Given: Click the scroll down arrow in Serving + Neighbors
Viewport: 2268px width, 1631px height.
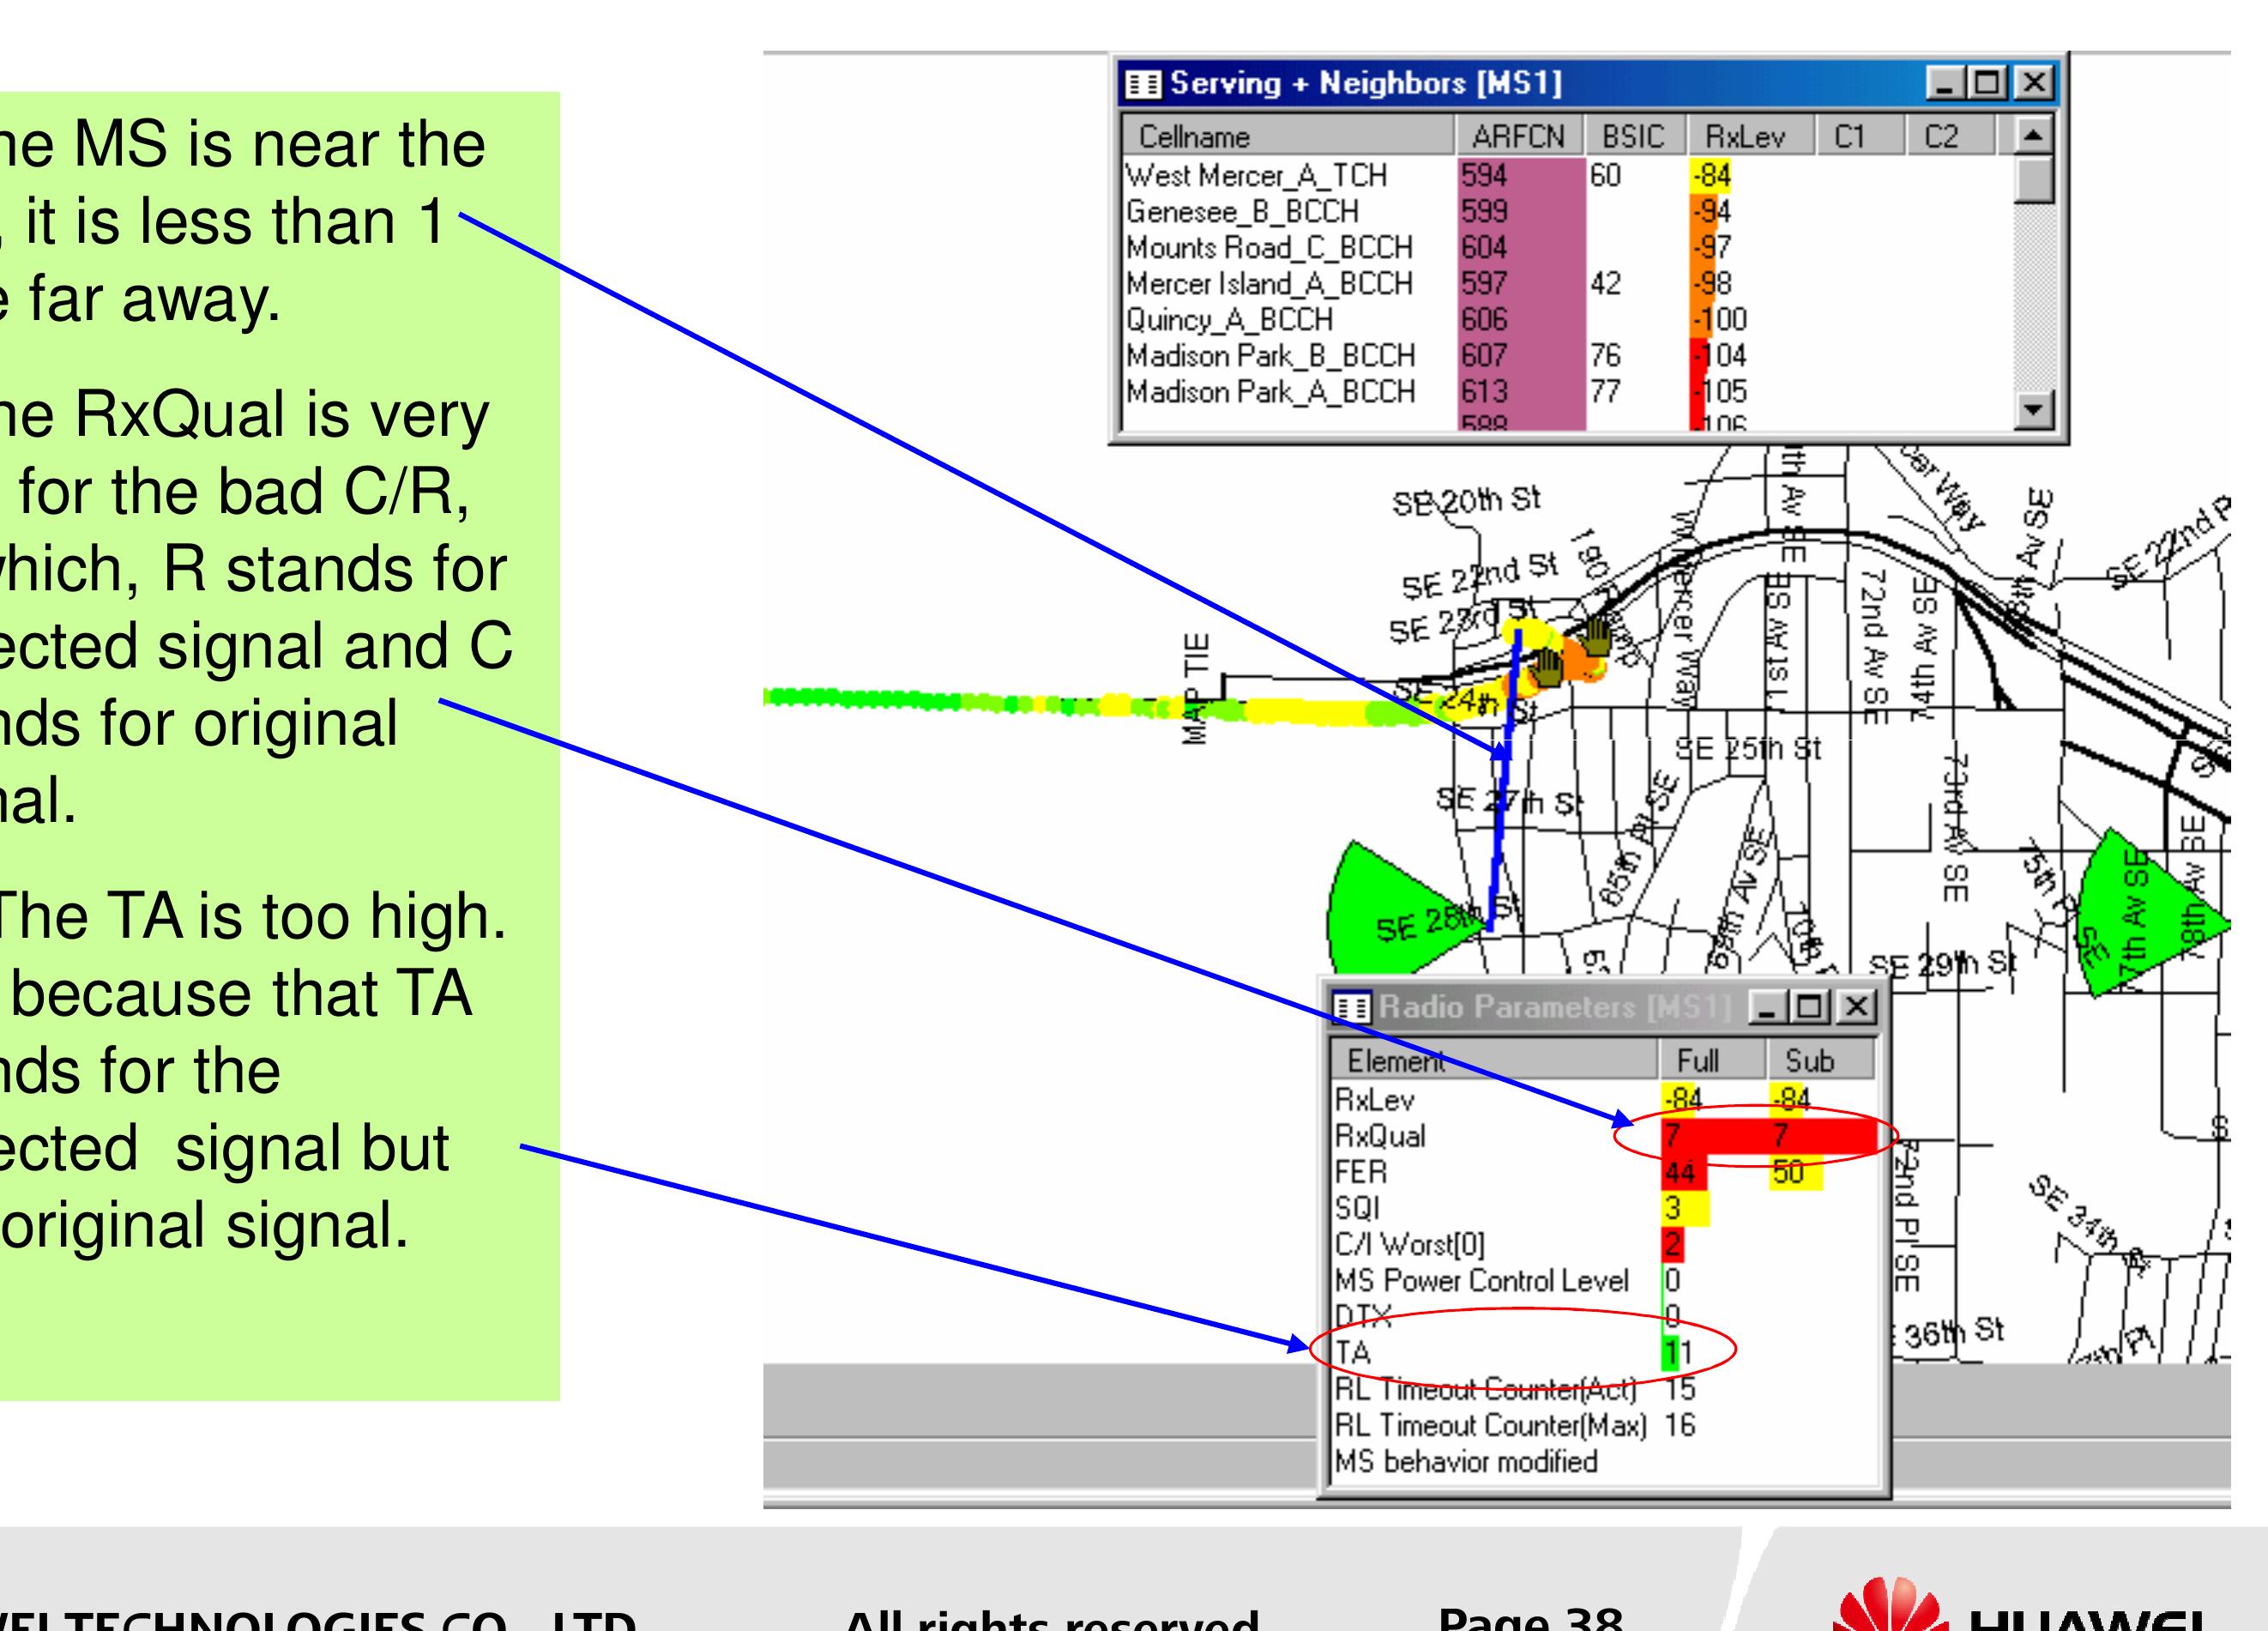Looking at the screenshot, I should tap(2034, 409).
